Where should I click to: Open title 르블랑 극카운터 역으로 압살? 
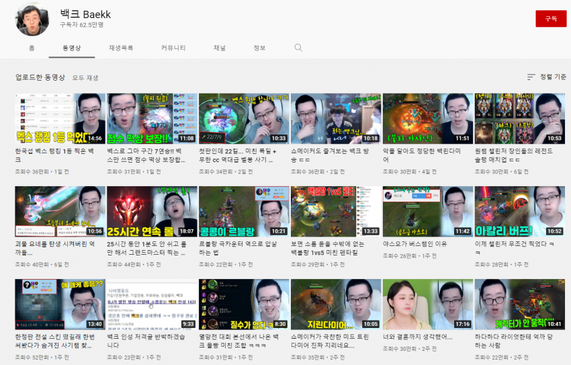[x=238, y=248]
